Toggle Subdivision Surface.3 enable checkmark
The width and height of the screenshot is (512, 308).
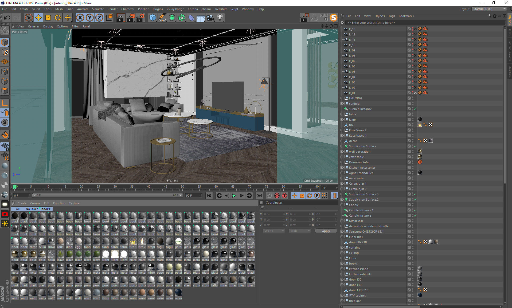pyautogui.click(x=415, y=194)
